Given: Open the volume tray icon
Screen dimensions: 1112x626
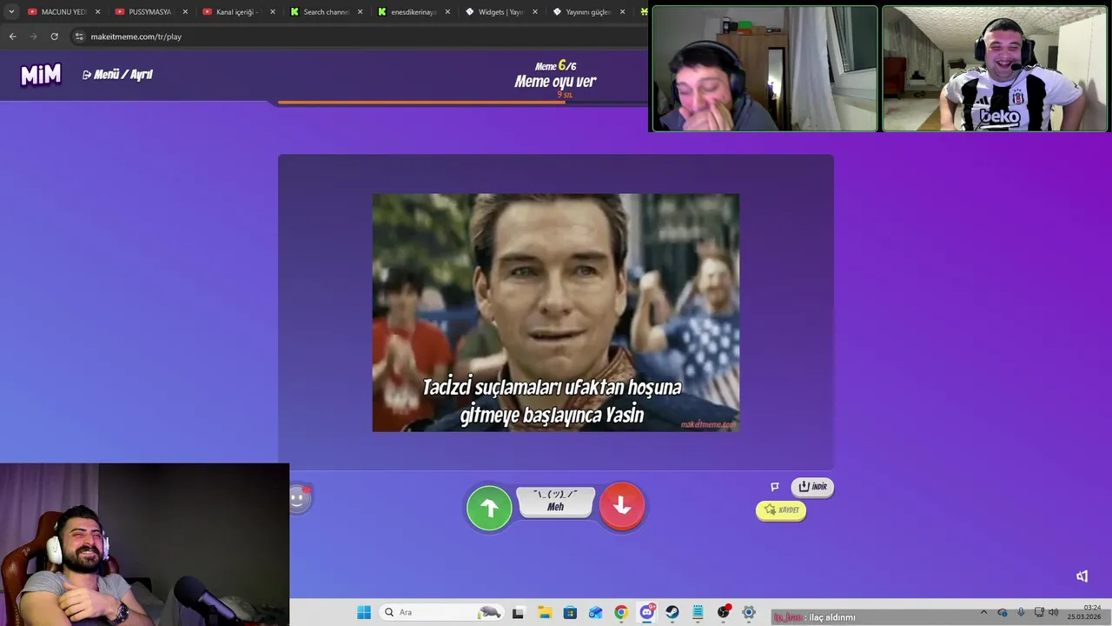Looking at the screenshot, I should click(x=1053, y=613).
